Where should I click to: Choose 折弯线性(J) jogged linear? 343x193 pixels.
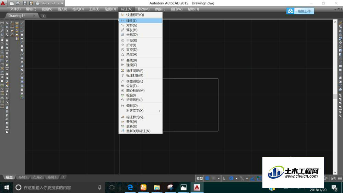click(140, 100)
